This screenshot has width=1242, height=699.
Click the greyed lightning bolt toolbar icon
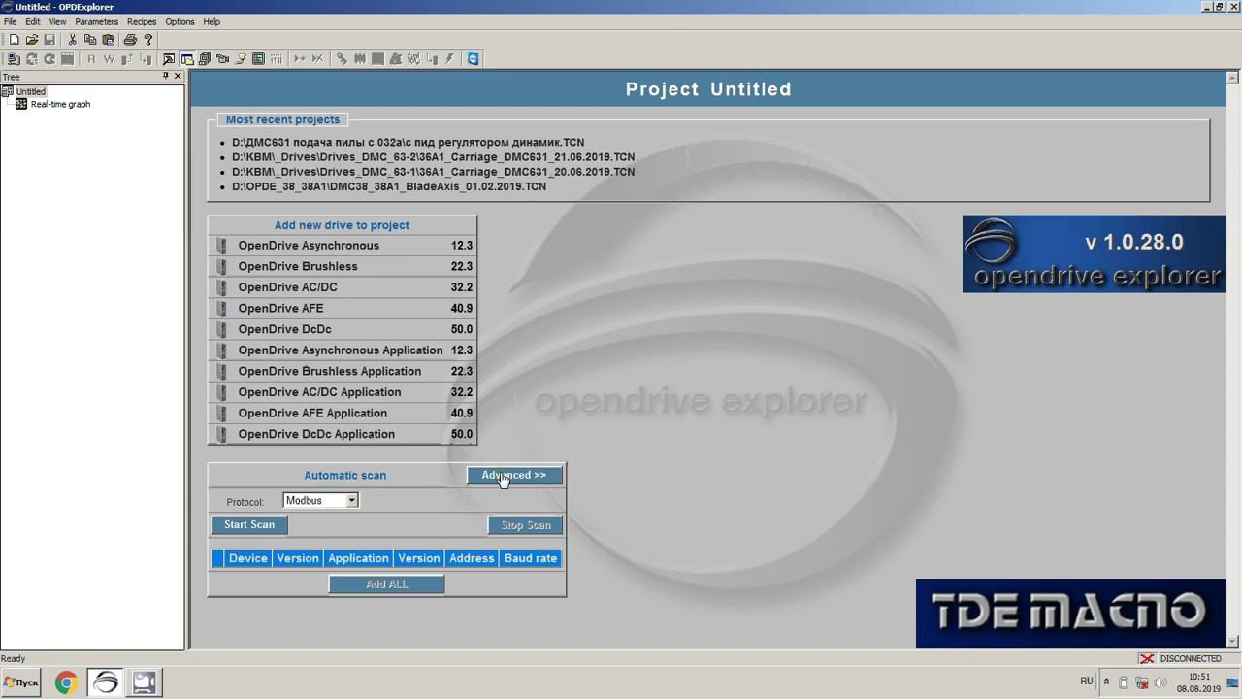(x=450, y=59)
